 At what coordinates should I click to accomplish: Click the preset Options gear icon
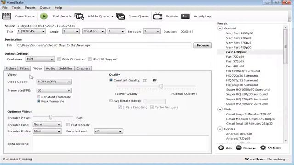(263, 148)
